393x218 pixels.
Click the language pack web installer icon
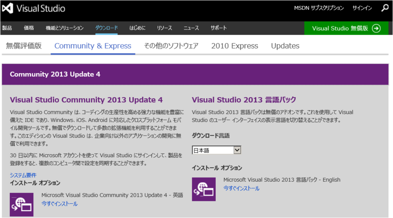tap(204, 189)
